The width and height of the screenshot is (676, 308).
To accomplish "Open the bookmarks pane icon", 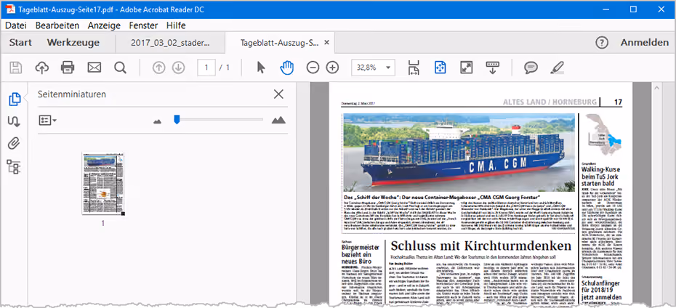I will point(15,121).
